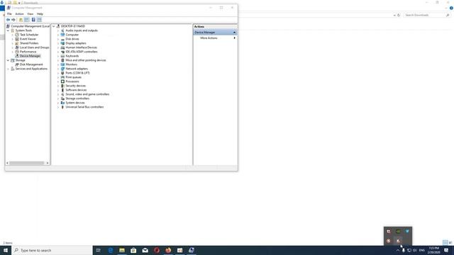
Task: Click the Local Users and Groups icon
Action: (x=17, y=47)
